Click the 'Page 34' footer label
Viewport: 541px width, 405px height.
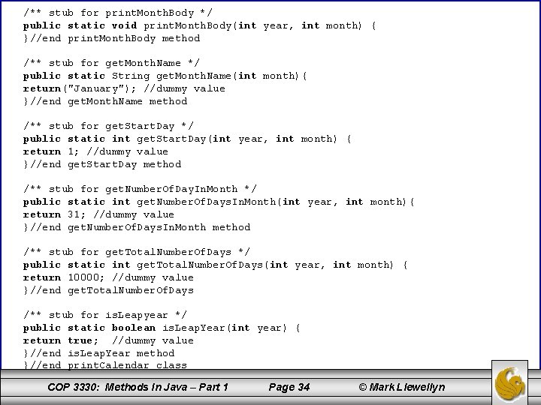click(x=289, y=388)
